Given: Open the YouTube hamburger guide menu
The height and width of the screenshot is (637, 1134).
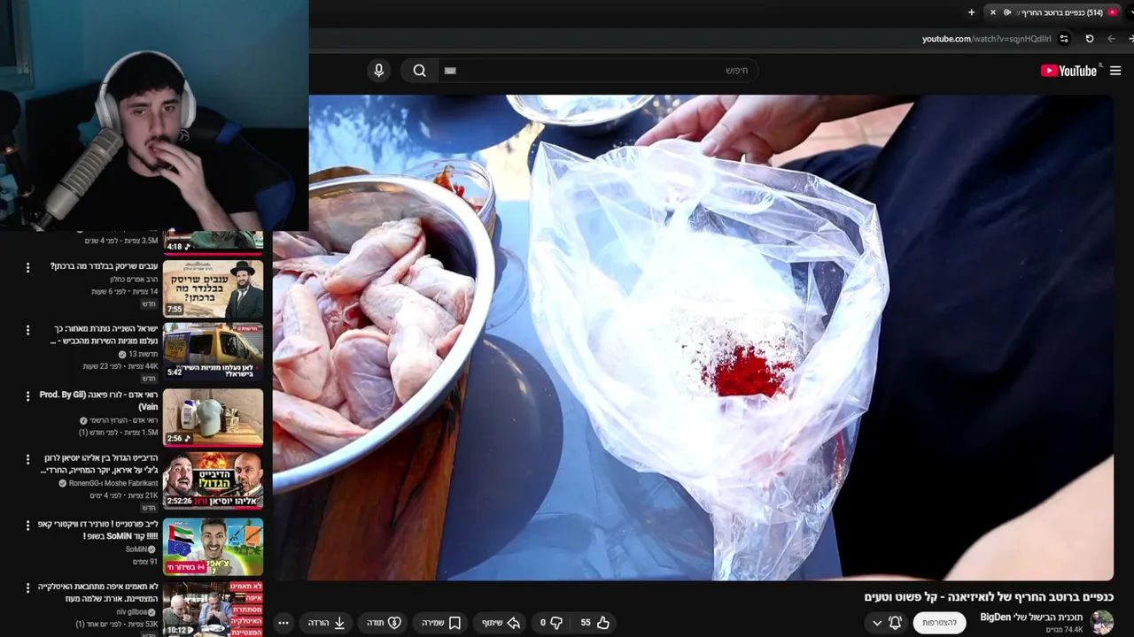Looking at the screenshot, I should click(1115, 71).
